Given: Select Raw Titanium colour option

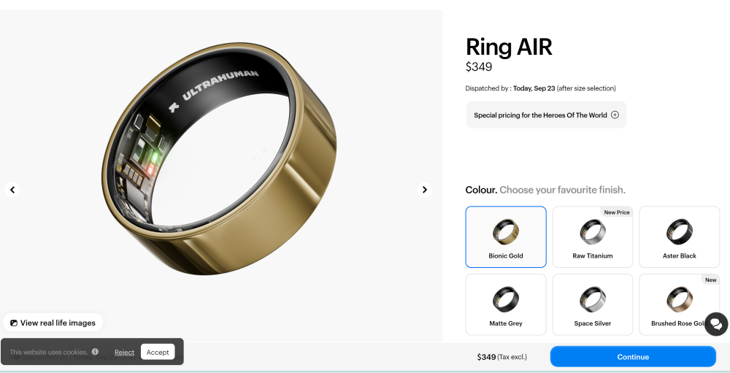Looking at the screenshot, I should (x=592, y=237).
